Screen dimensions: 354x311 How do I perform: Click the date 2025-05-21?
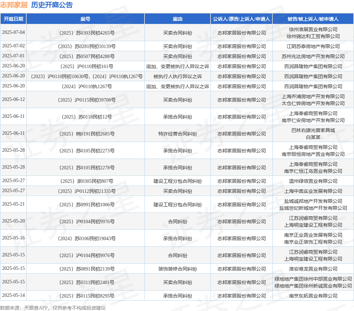[x=13, y=204]
